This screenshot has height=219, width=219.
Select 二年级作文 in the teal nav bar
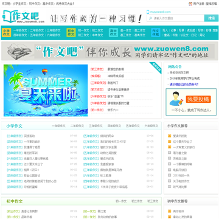(x=37, y=30)
